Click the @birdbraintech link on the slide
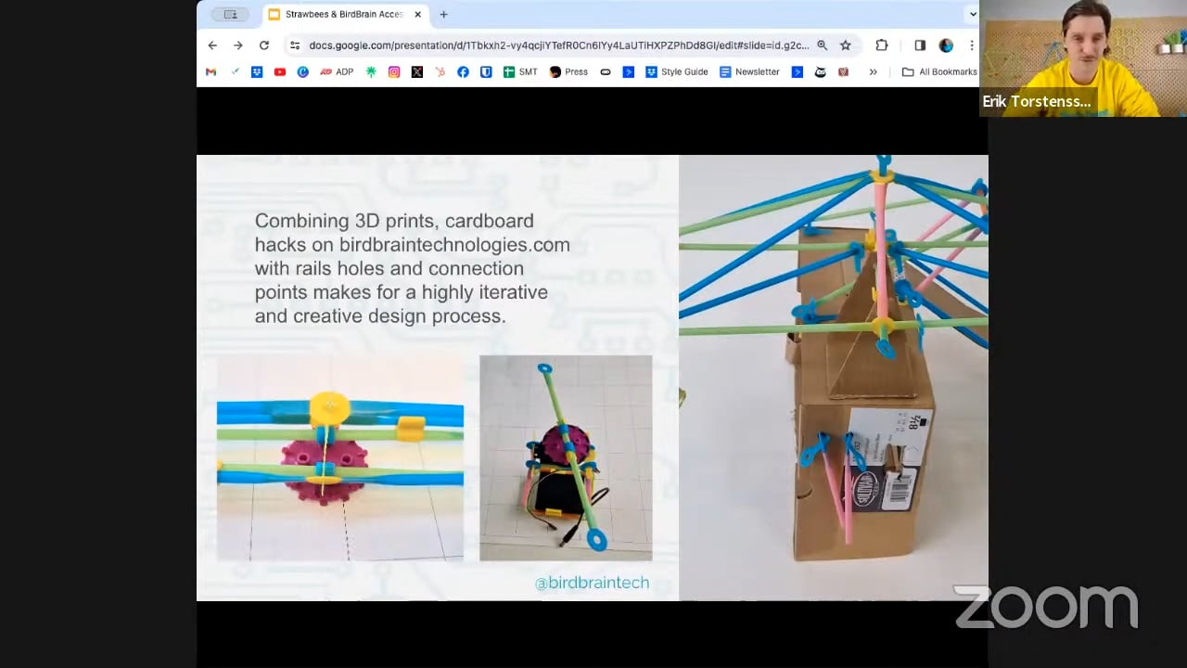This screenshot has width=1187, height=668. click(x=593, y=583)
